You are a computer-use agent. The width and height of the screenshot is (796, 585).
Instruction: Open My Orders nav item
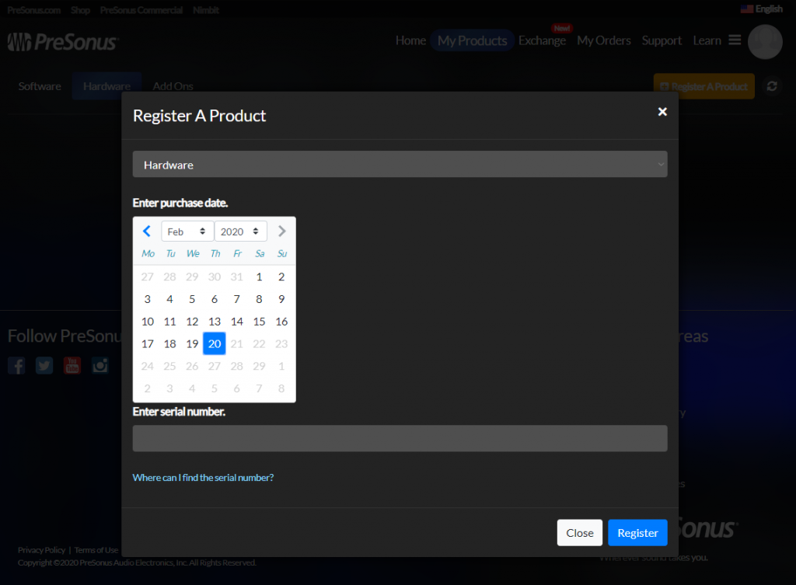coord(603,40)
